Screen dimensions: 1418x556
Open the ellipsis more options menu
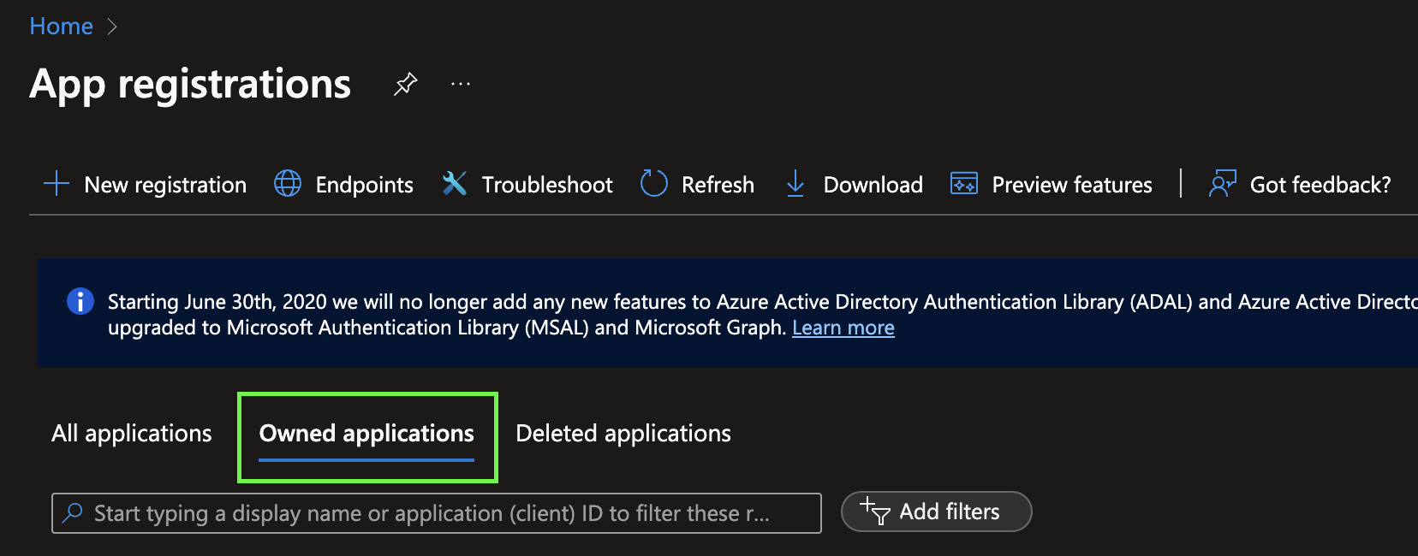tap(461, 84)
